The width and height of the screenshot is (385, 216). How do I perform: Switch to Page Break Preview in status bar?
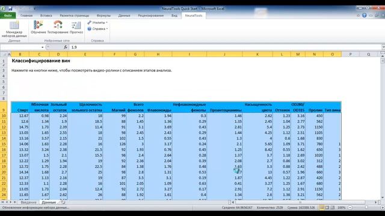333,208
